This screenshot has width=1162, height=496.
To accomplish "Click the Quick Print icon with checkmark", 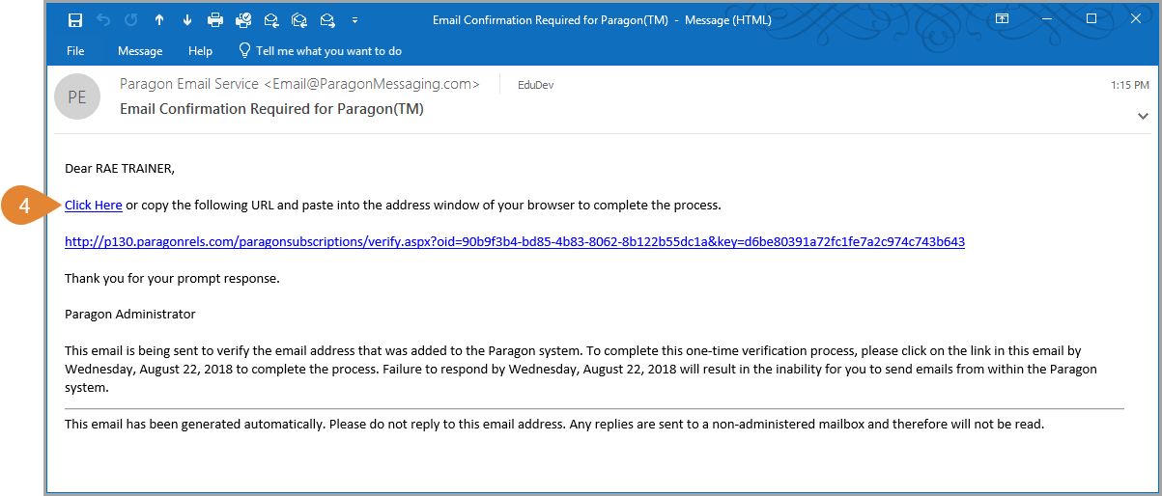I will [243, 19].
